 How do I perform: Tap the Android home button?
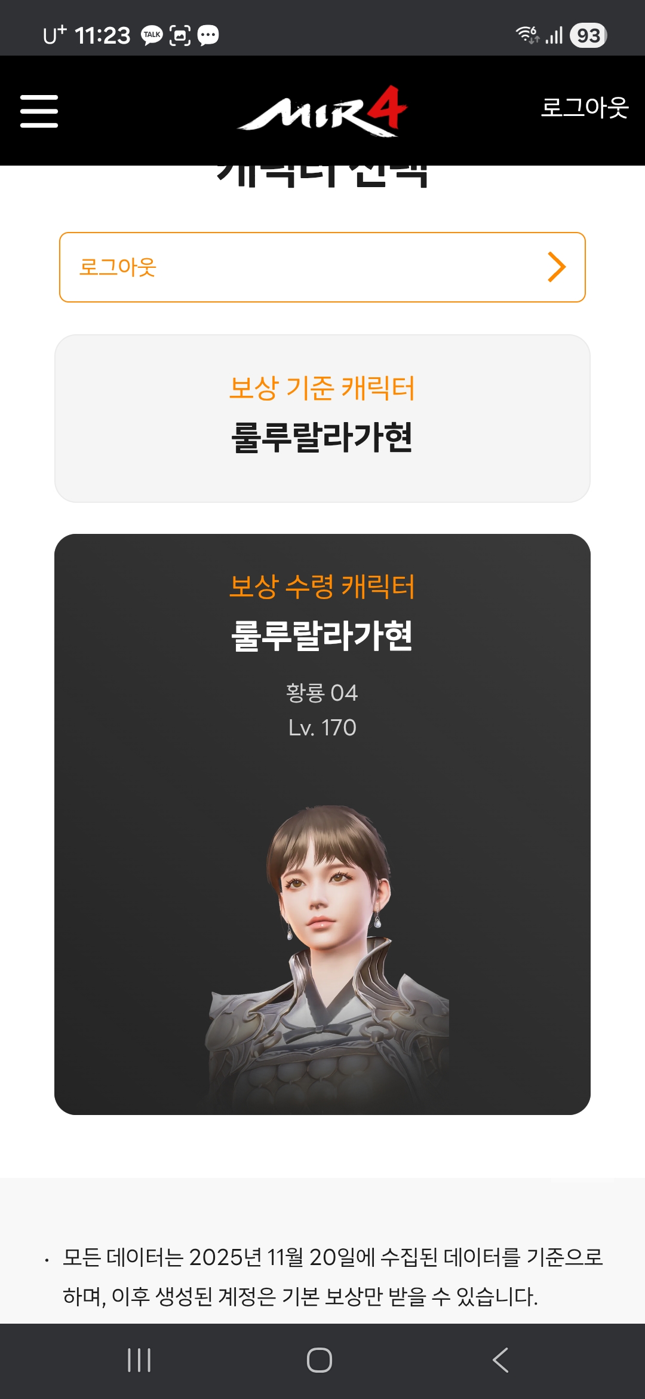320,1360
